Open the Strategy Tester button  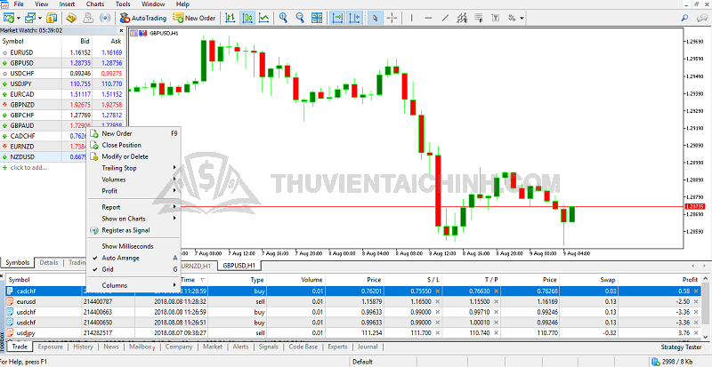coord(681,347)
